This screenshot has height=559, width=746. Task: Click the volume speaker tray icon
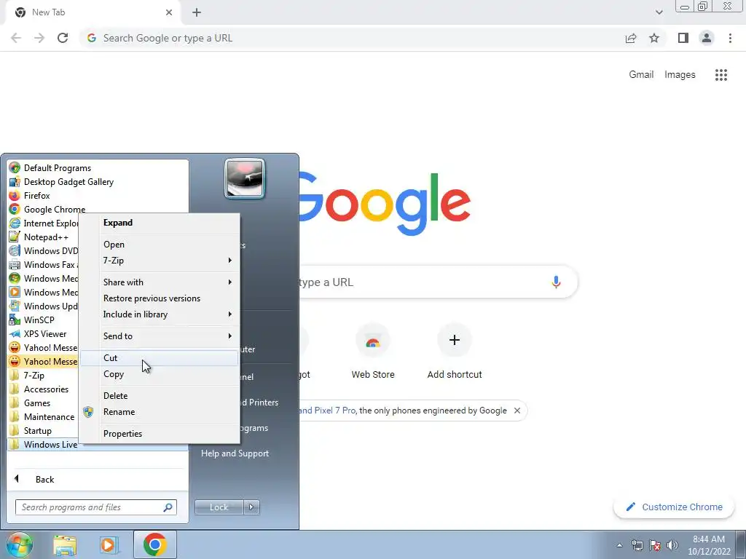tap(672, 545)
